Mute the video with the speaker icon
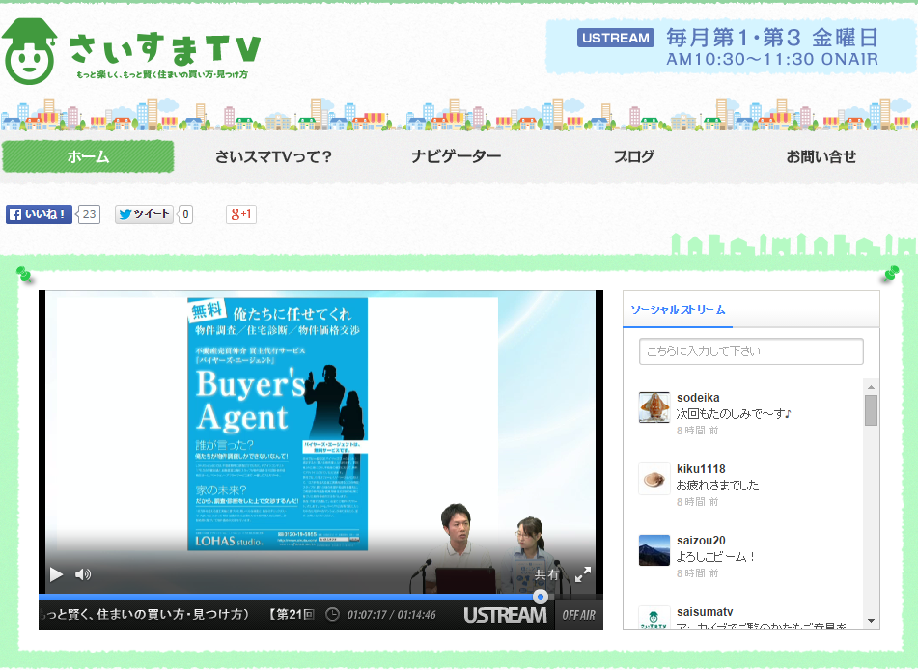 pos(83,574)
